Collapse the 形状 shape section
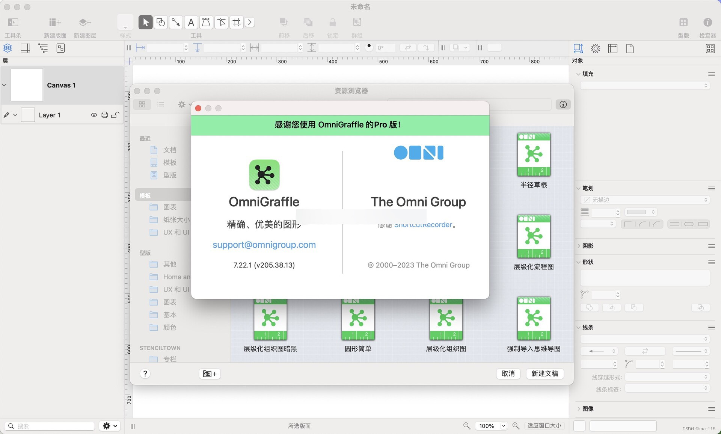The height and width of the screenshot is (434, 721). pyautogui.click(x=578, y=262)
